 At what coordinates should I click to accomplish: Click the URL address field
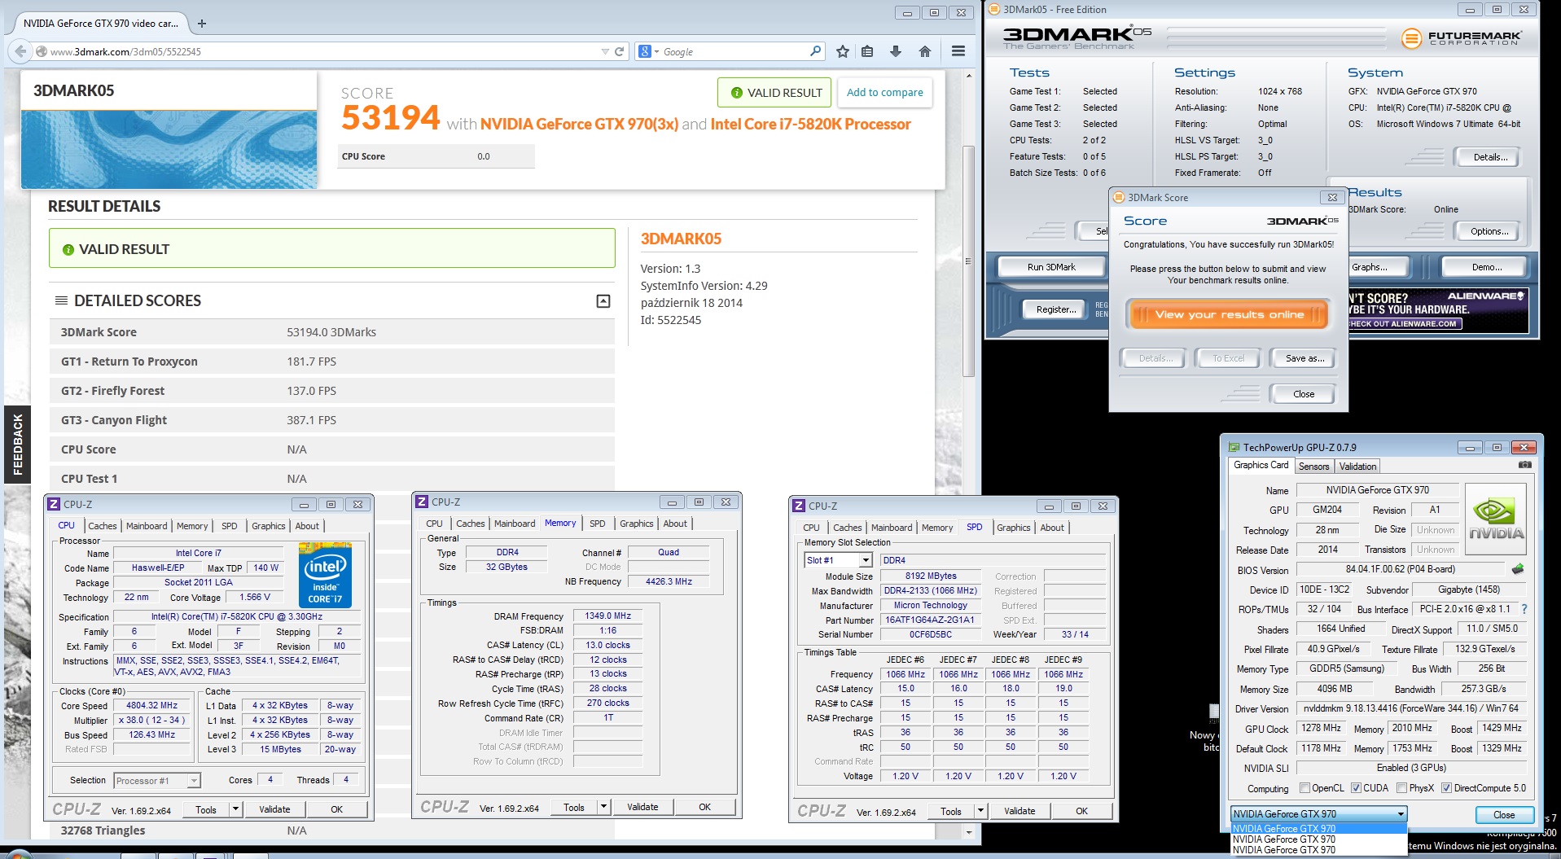tap(322, 51)
